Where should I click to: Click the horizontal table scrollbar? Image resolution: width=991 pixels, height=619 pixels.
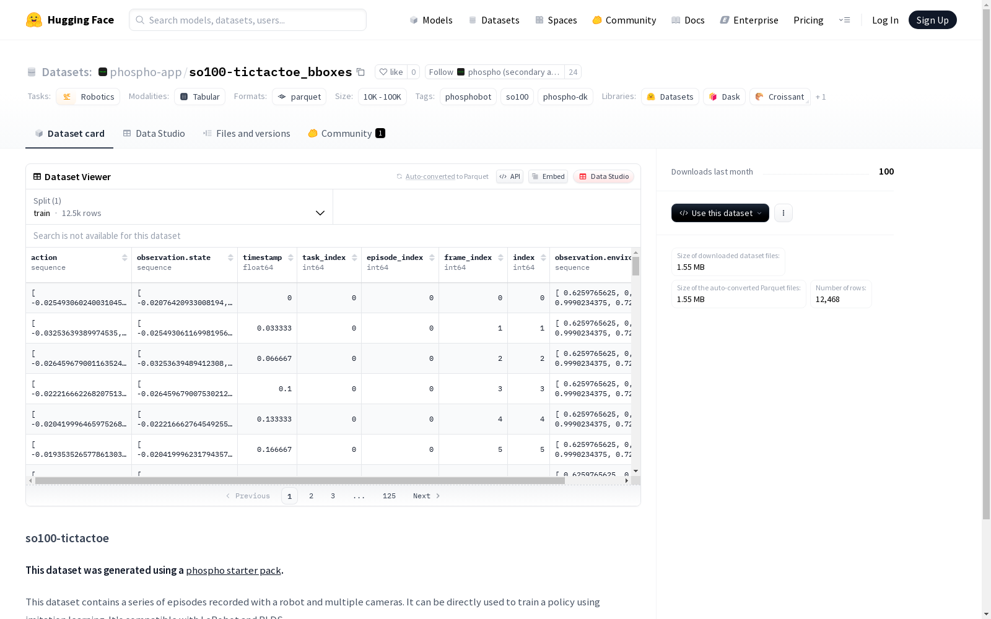pos(300,480)
